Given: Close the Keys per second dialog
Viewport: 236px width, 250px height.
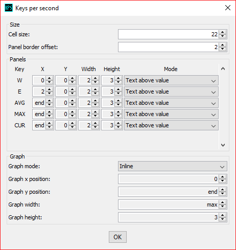Looking at the screenshot, I should [x=228, y=8].
